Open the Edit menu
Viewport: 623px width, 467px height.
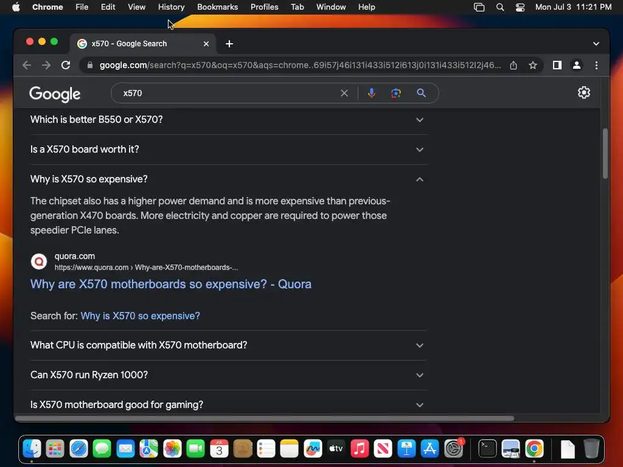point(108,7)
